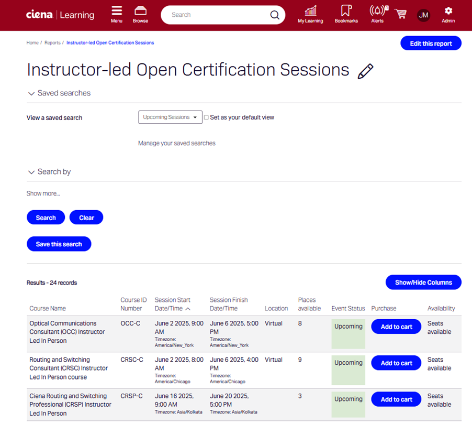472x423 pixels.
Task: Click Show/Hide Columns button
Action: pyautogui.click(x=423, y=283)
